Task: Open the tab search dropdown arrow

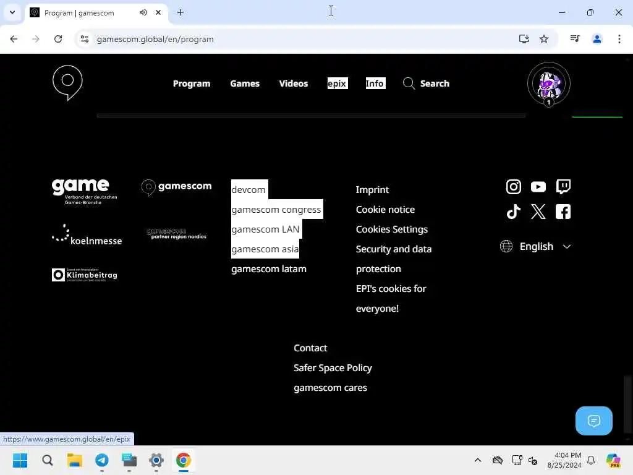Action: [x=12, y=12]
